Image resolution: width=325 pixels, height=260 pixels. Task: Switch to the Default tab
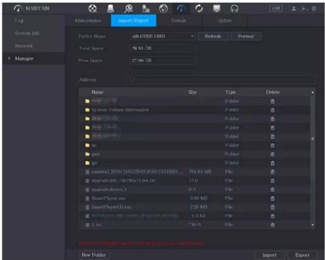tap(179, 20)
